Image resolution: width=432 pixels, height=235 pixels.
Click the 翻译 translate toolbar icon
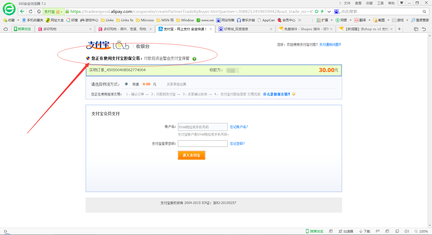pos(360,20)
